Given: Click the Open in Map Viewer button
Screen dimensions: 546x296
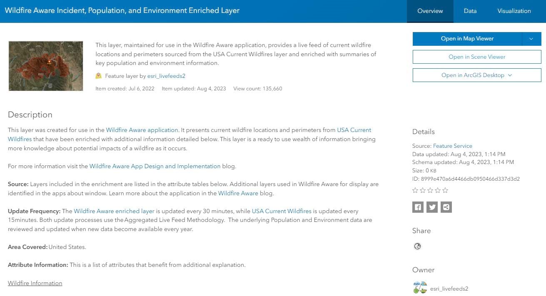Looking at the screenshot, I should tap(467, 39).
